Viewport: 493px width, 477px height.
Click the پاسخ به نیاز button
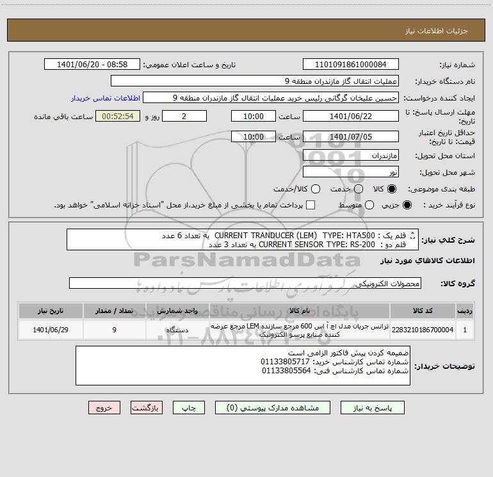tap(373, 408)
